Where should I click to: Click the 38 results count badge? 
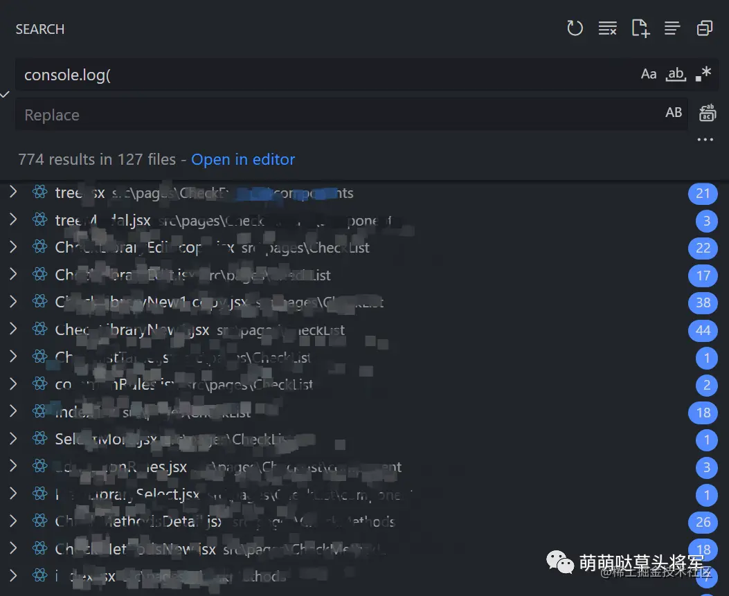point(703,303)
